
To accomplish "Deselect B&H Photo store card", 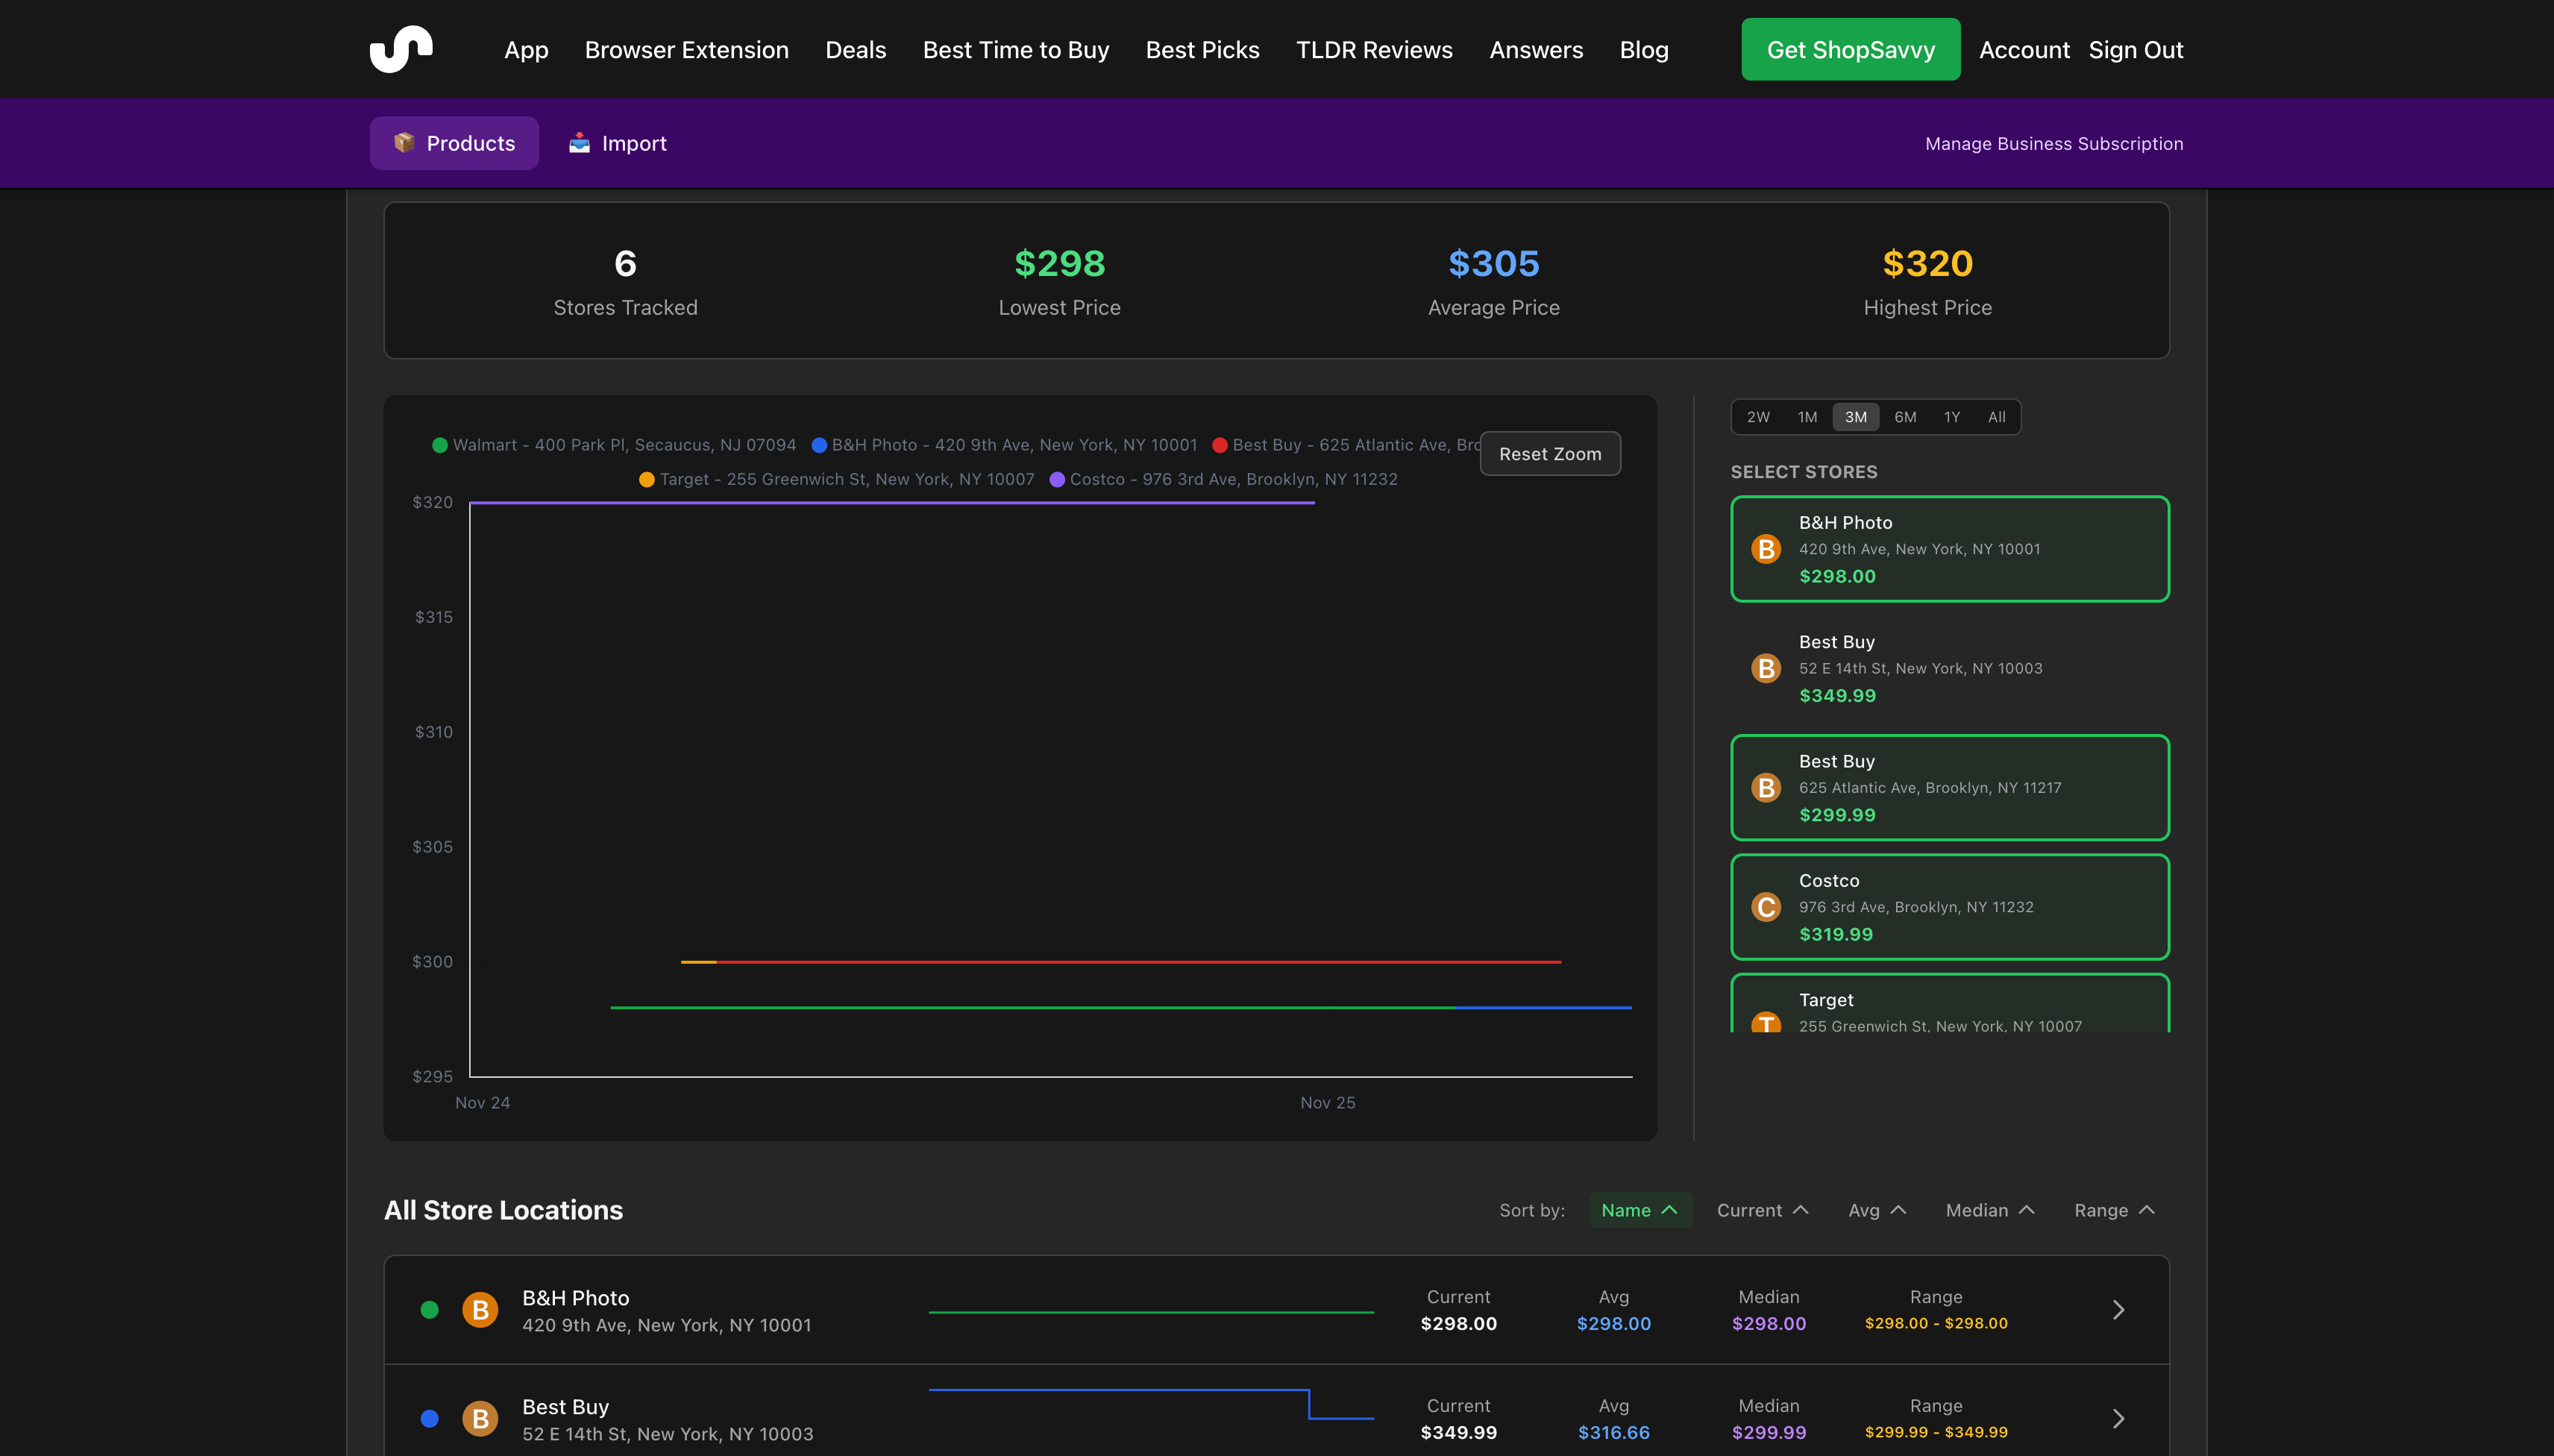I will pos(1949,548).
